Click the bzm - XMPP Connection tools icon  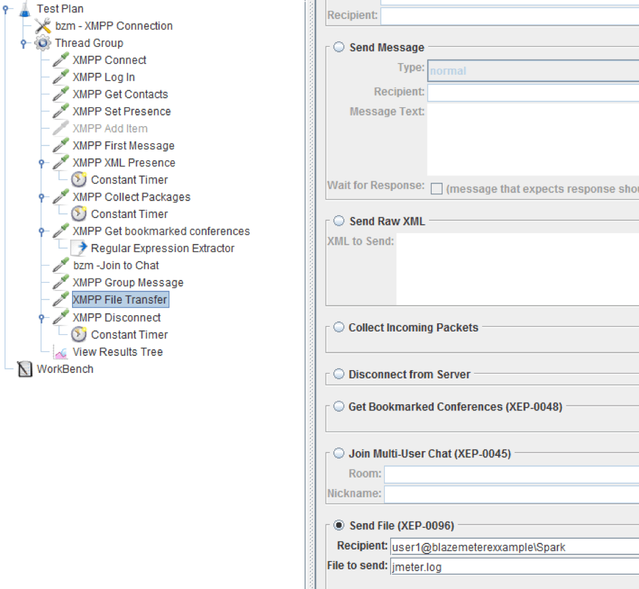click(43, 26)
